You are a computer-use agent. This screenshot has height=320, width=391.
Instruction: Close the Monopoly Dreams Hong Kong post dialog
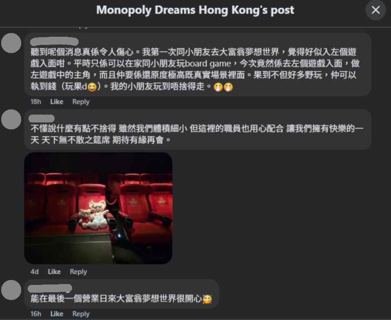376,10
